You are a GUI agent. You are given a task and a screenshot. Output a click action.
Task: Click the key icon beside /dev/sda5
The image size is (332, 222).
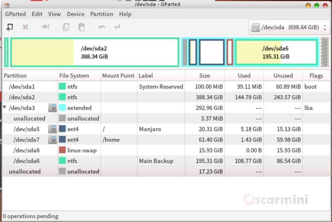coord(52,129)
